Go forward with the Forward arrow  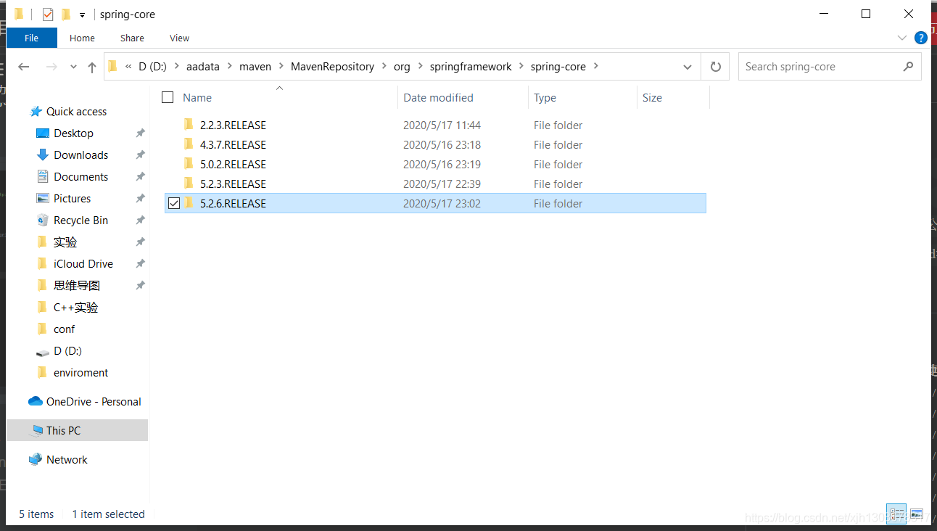[x=51, y=67]
